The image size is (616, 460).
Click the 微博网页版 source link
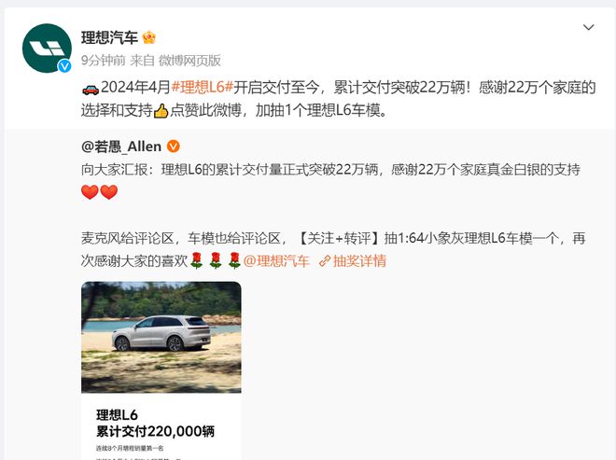[189, 61]
